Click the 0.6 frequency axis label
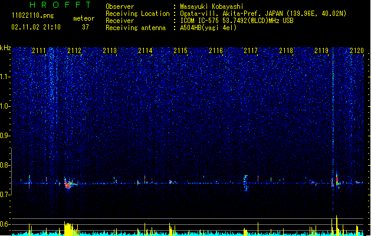The width and height of the screenshot is (371, 236). [5, 224]
